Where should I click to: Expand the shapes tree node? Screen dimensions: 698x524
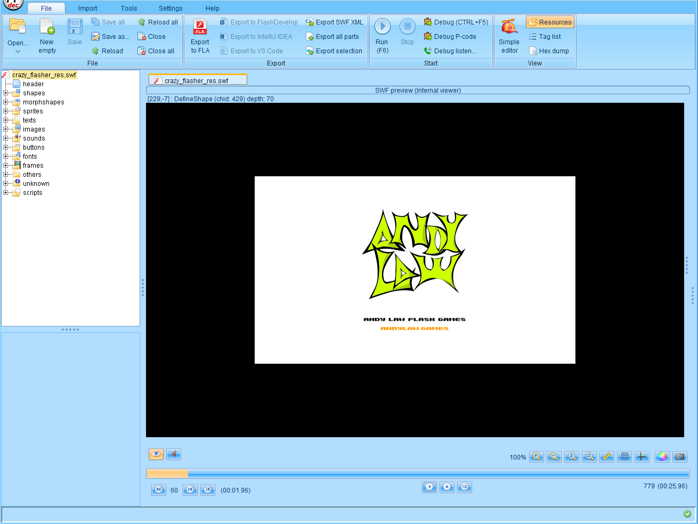coord(6,93)
